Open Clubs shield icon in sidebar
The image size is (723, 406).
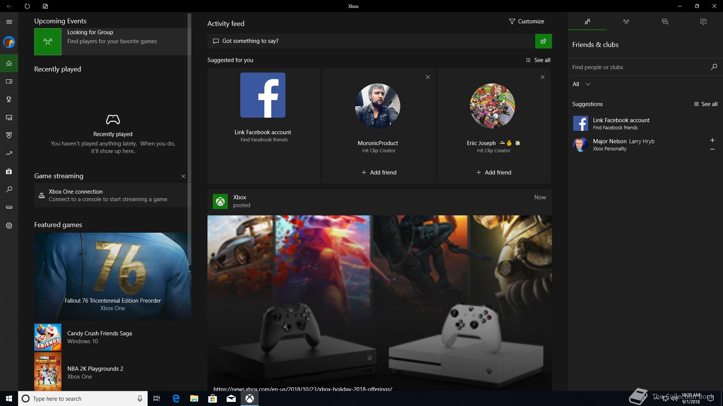coord(9,135)
